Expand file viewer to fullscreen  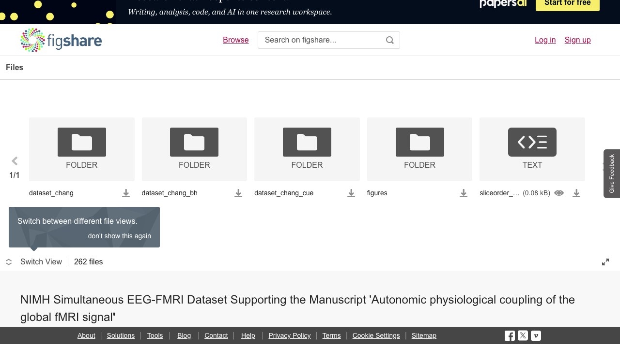point(605,262)
